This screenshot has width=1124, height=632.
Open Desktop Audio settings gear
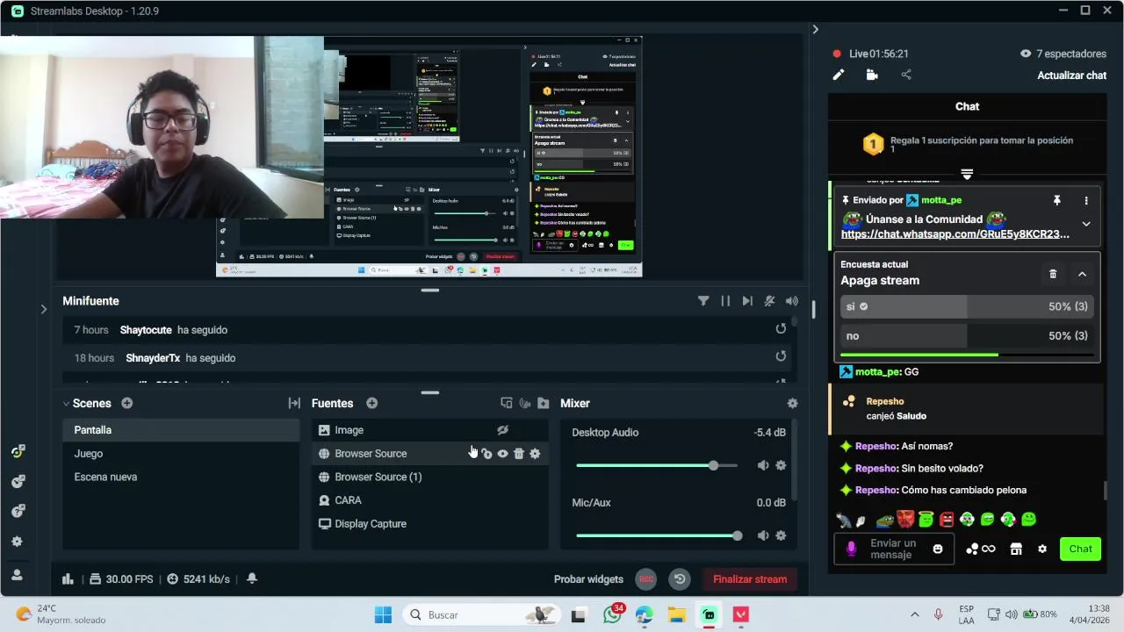click(781, 465)
